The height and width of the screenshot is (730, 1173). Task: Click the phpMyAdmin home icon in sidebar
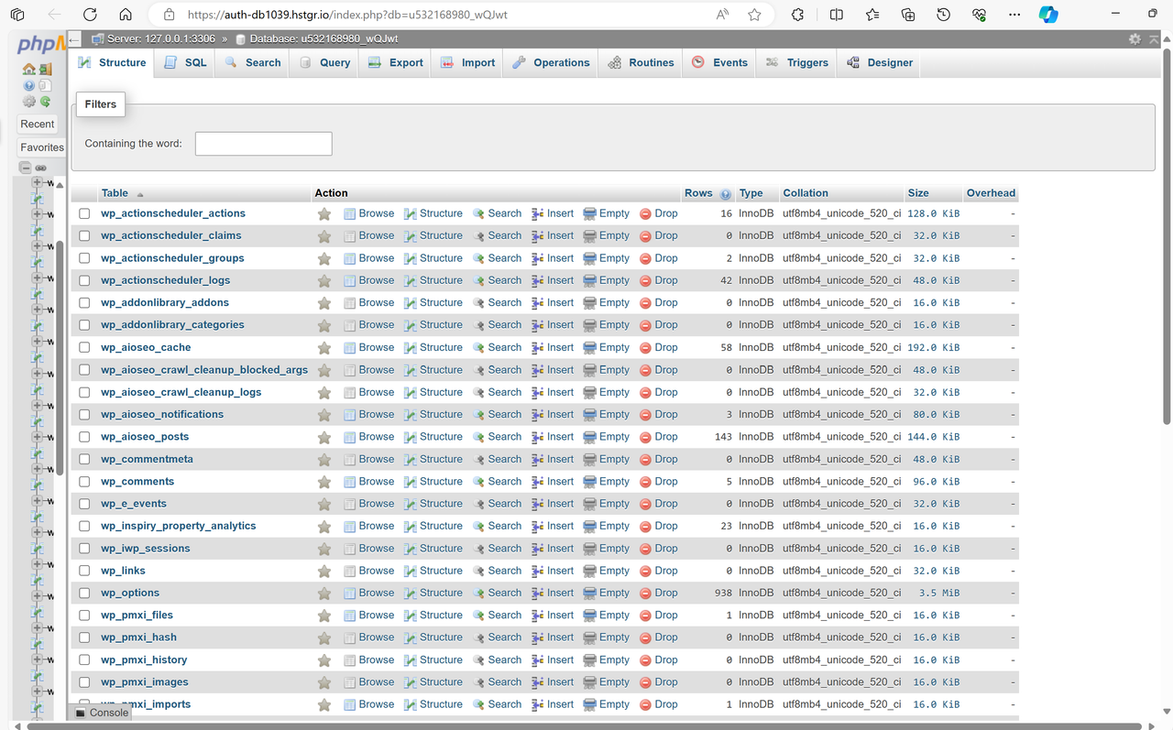[29, 70]
